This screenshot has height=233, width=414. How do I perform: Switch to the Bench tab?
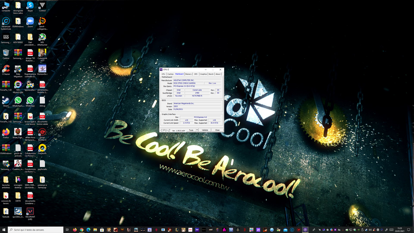(211, 74)
